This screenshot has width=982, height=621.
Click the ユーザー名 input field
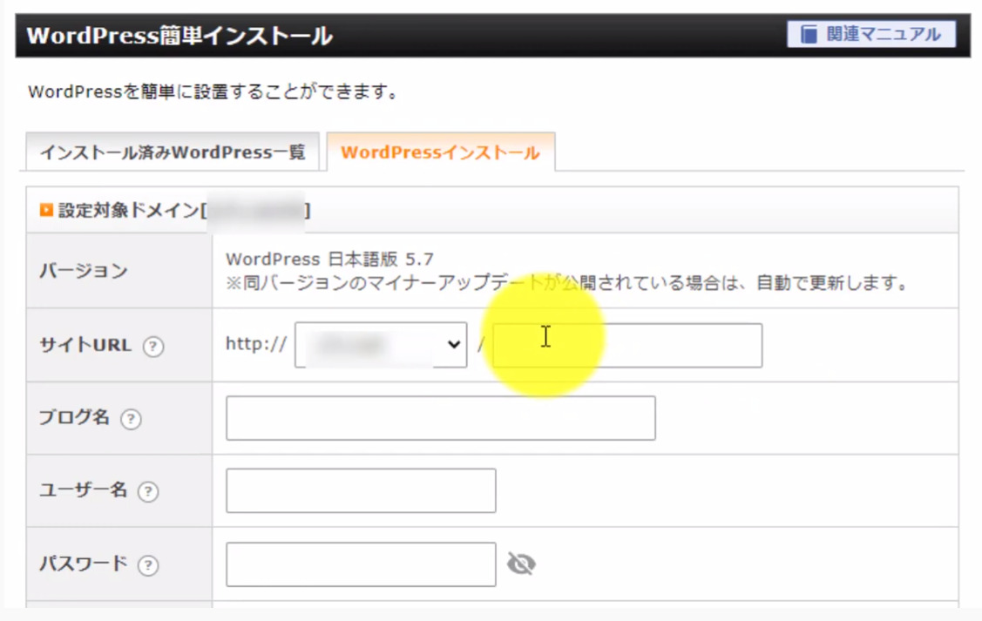click(361, 491)
